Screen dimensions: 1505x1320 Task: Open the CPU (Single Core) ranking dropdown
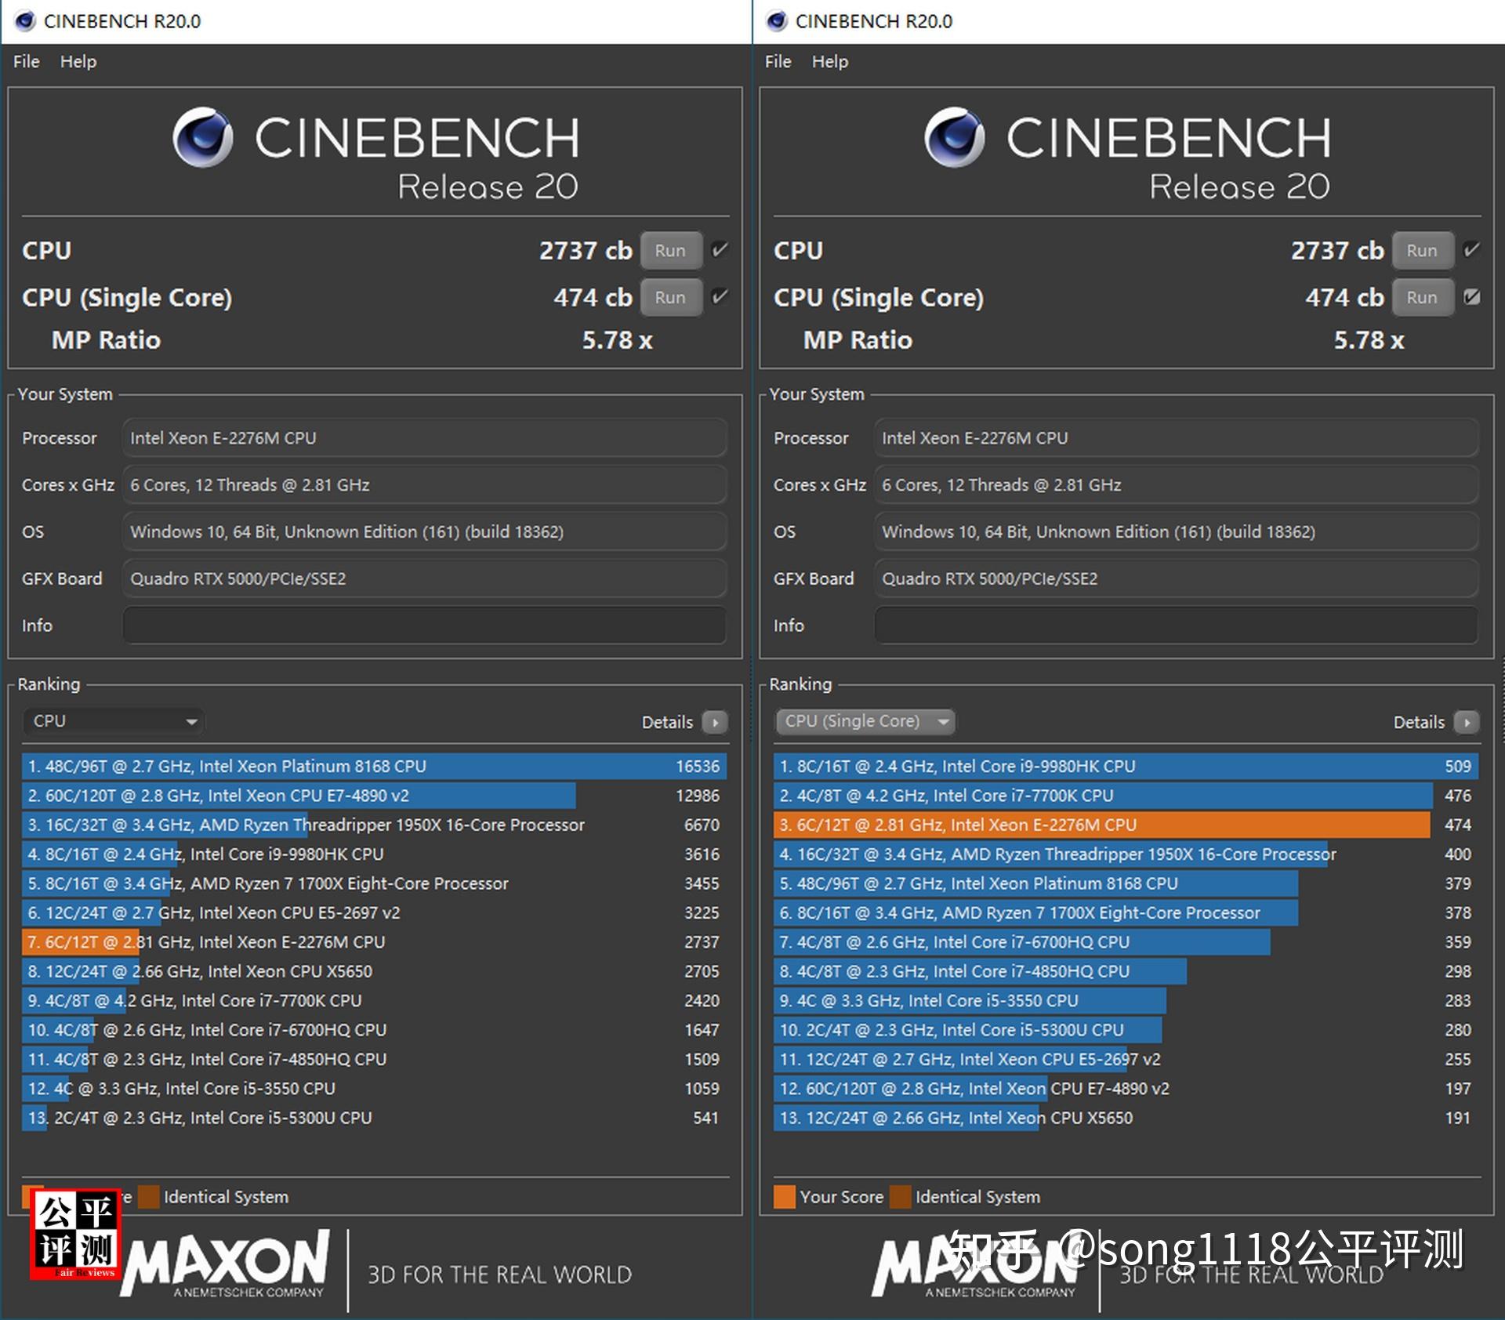tap(865, 721)
